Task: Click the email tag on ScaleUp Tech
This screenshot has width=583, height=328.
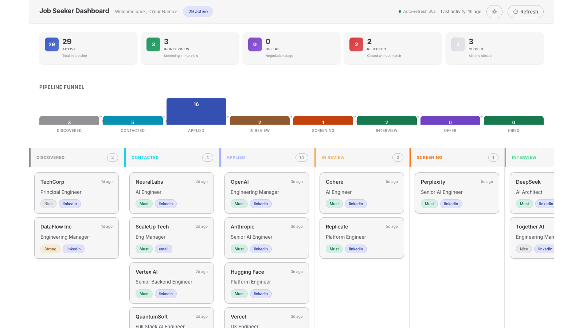Action: (164, 249)
